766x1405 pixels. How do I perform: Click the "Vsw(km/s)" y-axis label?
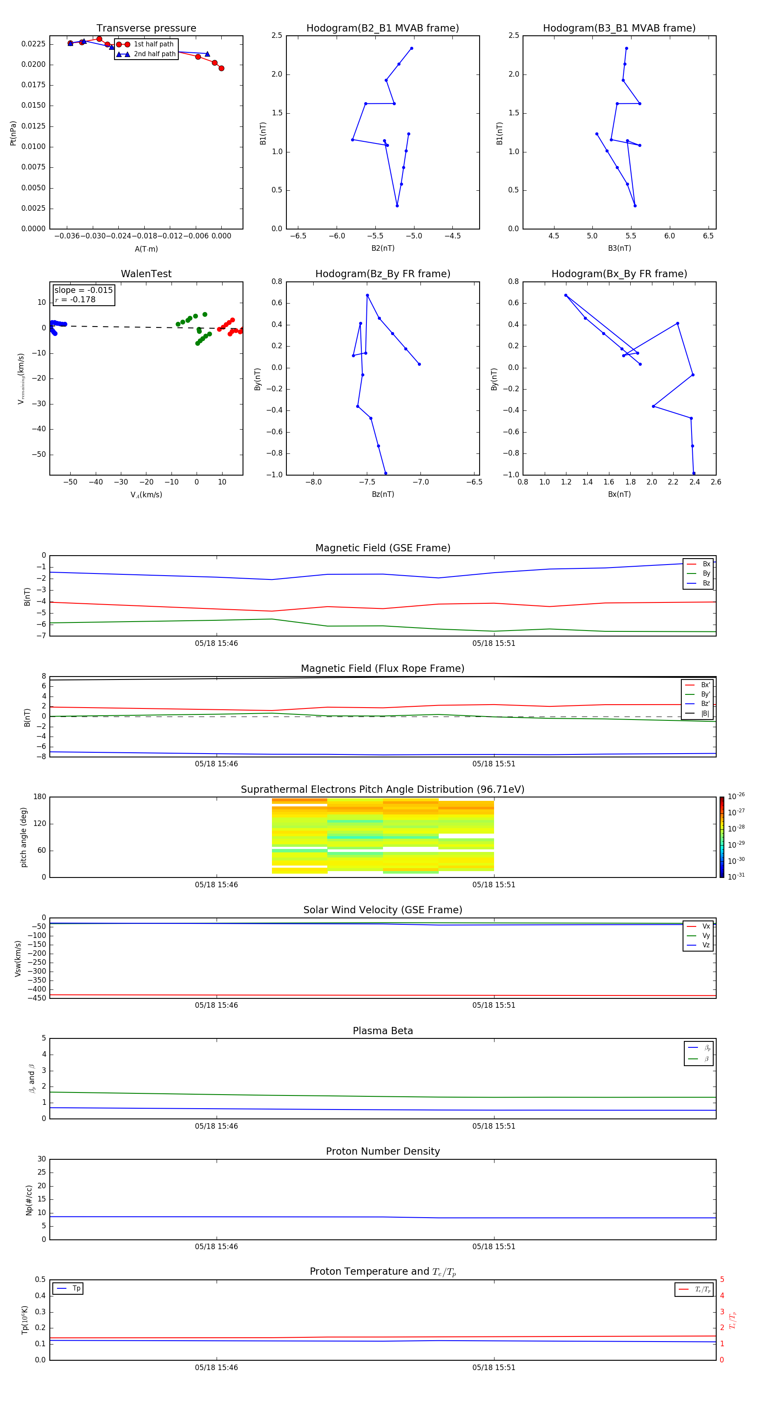17,958
